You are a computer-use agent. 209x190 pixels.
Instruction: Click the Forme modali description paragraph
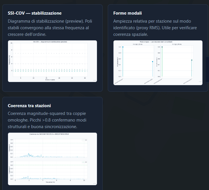[155, 28]
